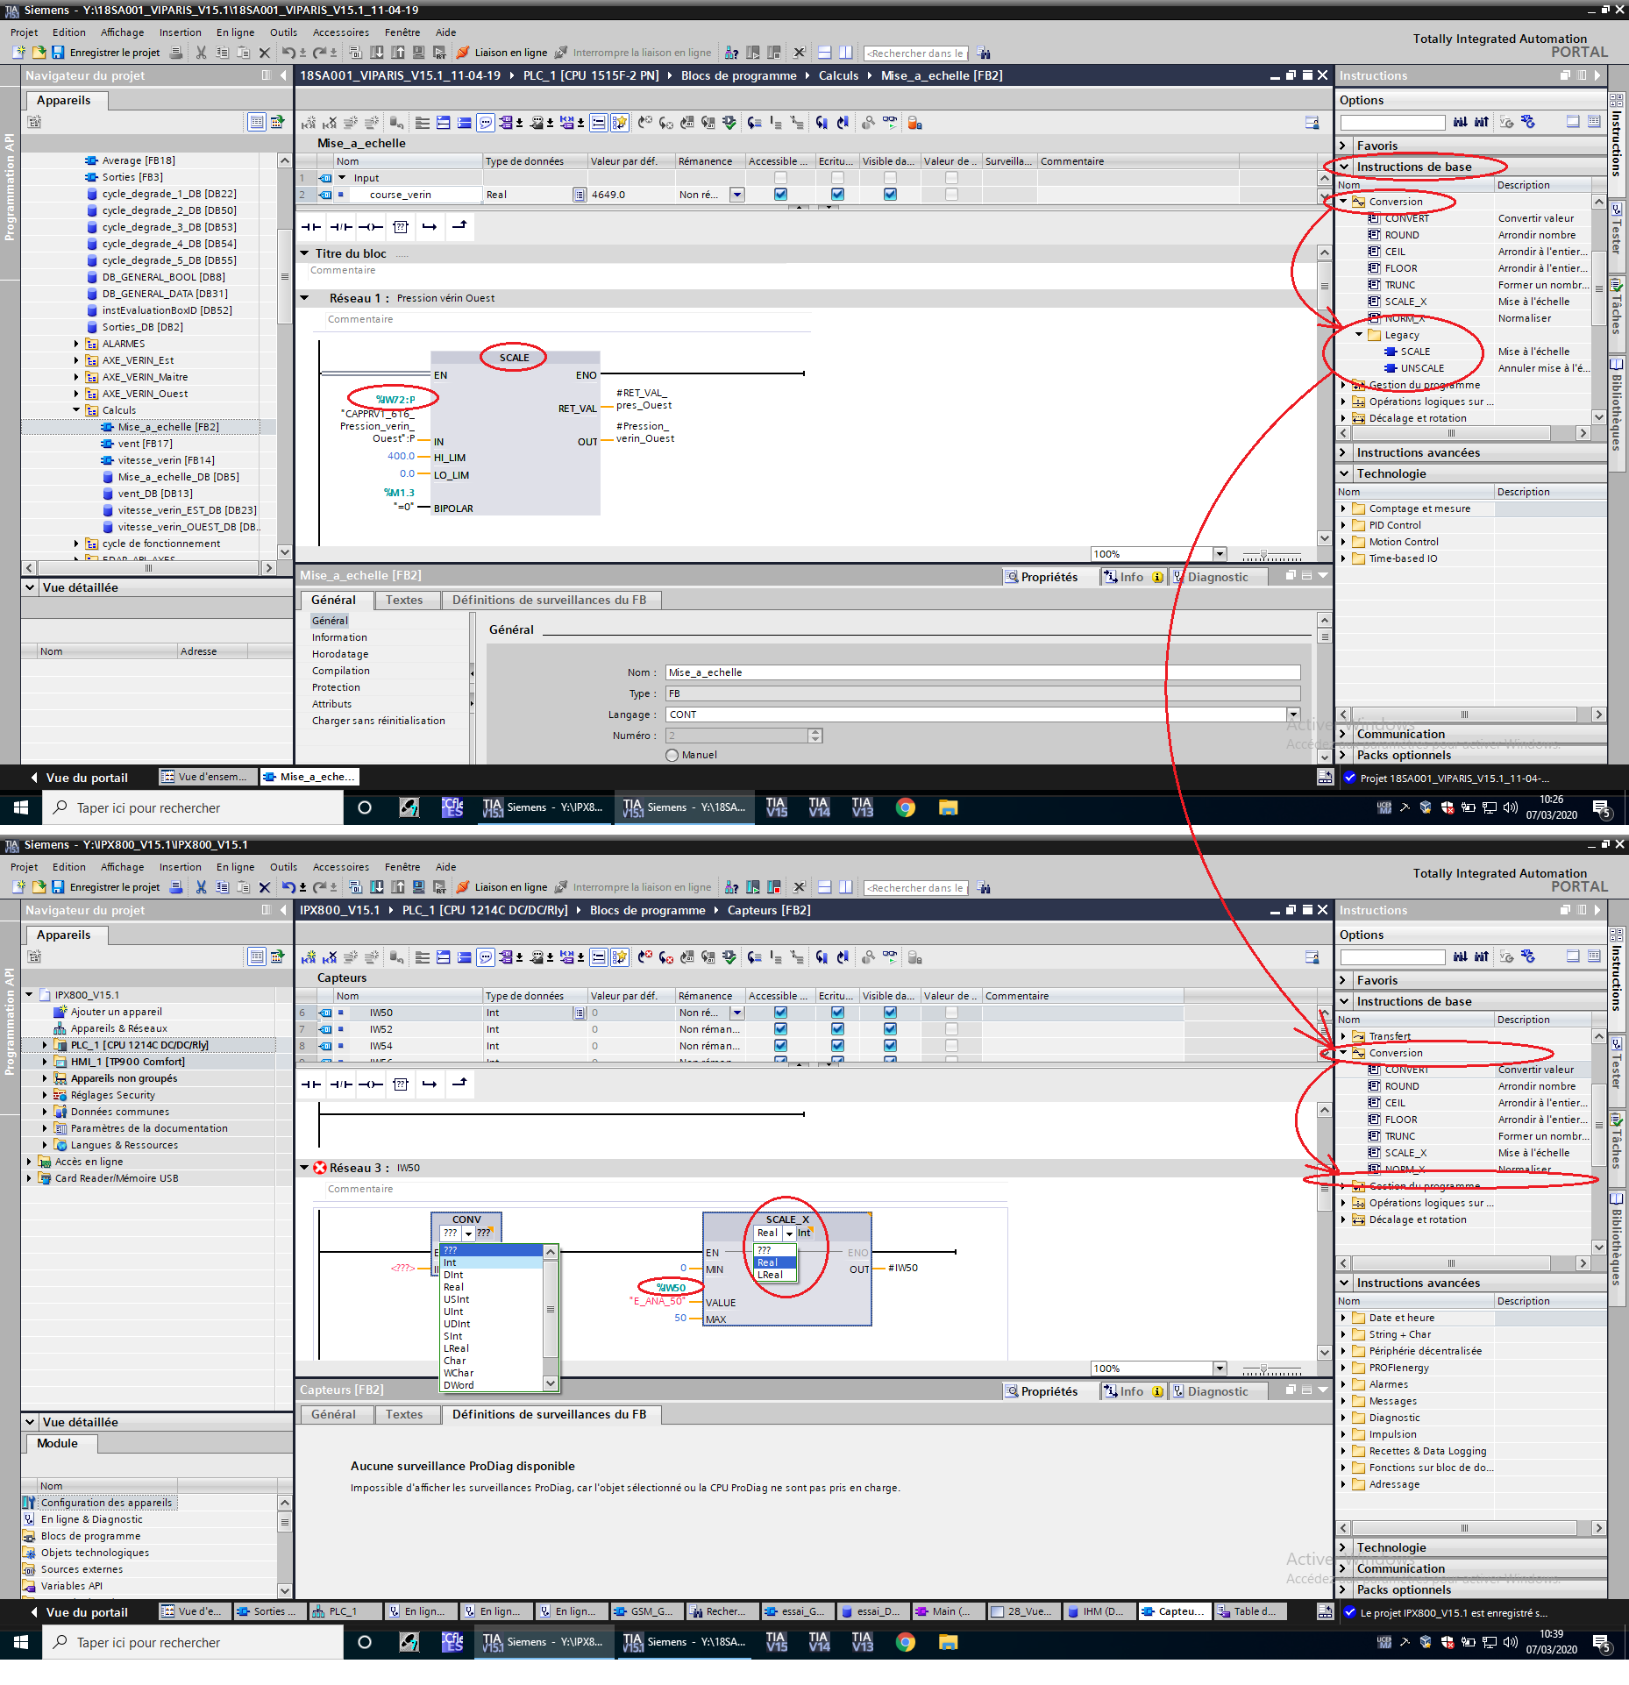Uncheck Visible checkbox for course_verin
Screen dimensions: 1629x1685
(890, 195)
